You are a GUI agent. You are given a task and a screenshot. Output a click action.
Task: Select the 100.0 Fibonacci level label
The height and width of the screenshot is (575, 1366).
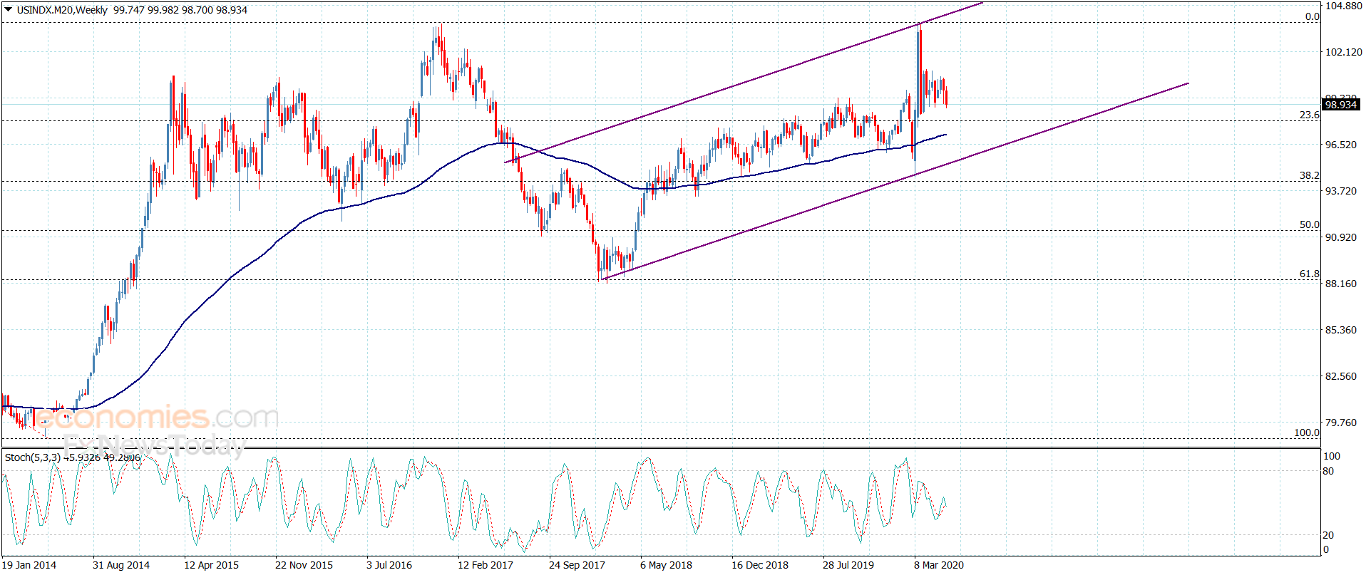coord(1307,432)
